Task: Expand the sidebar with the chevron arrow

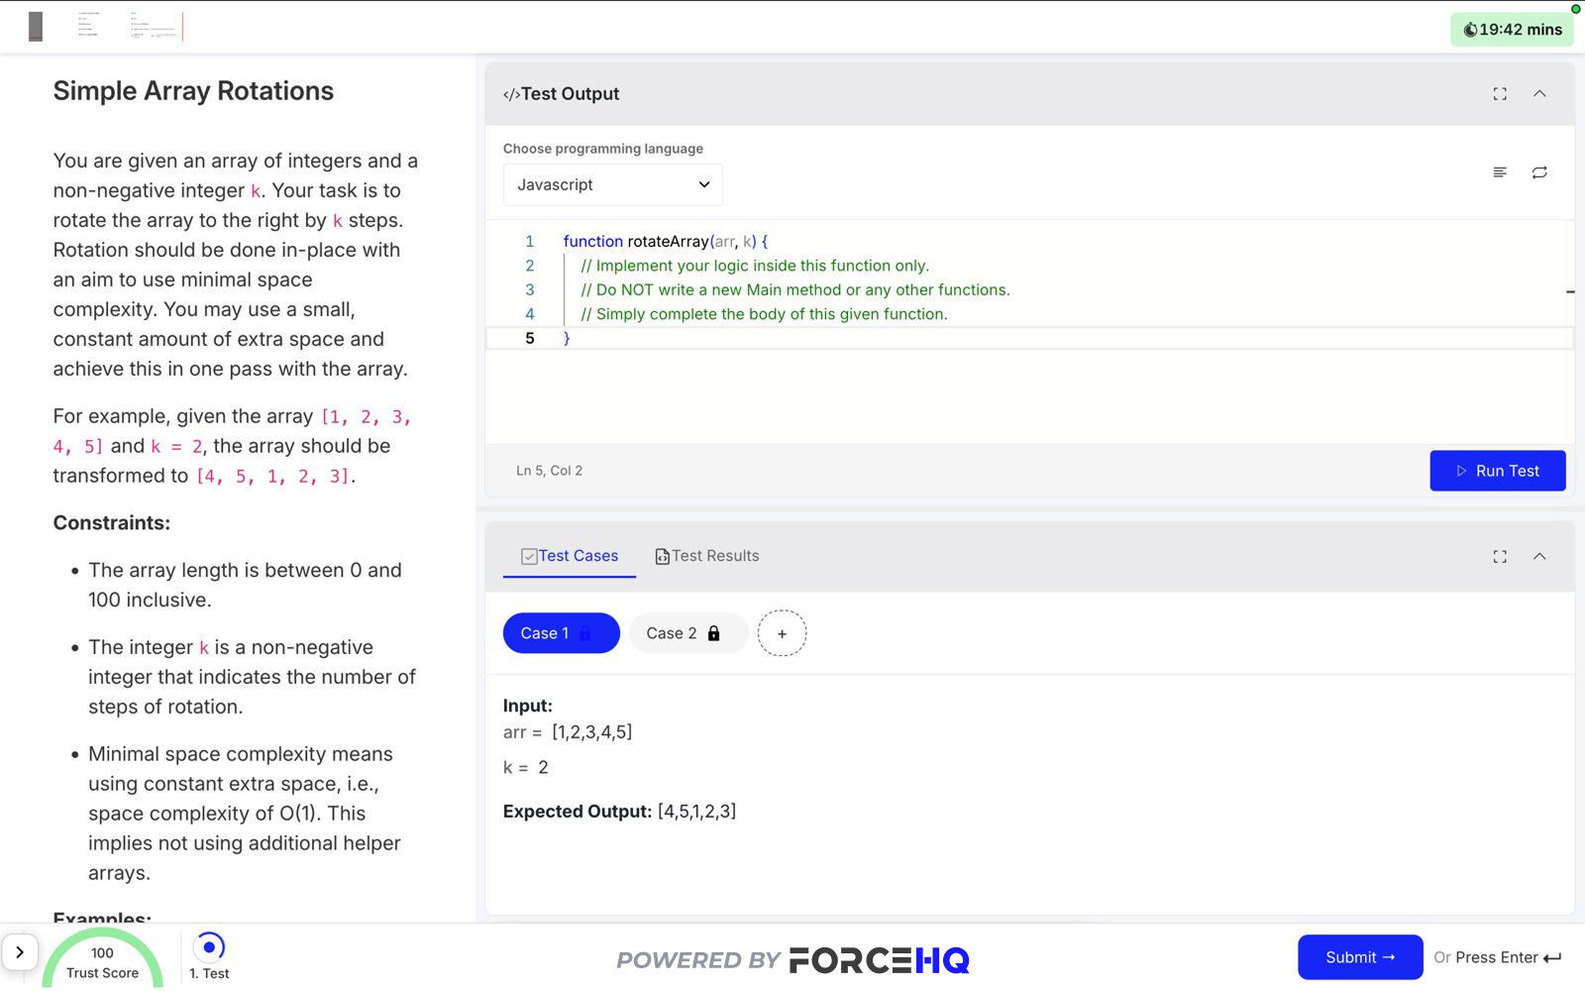Action: click(19, 952)
